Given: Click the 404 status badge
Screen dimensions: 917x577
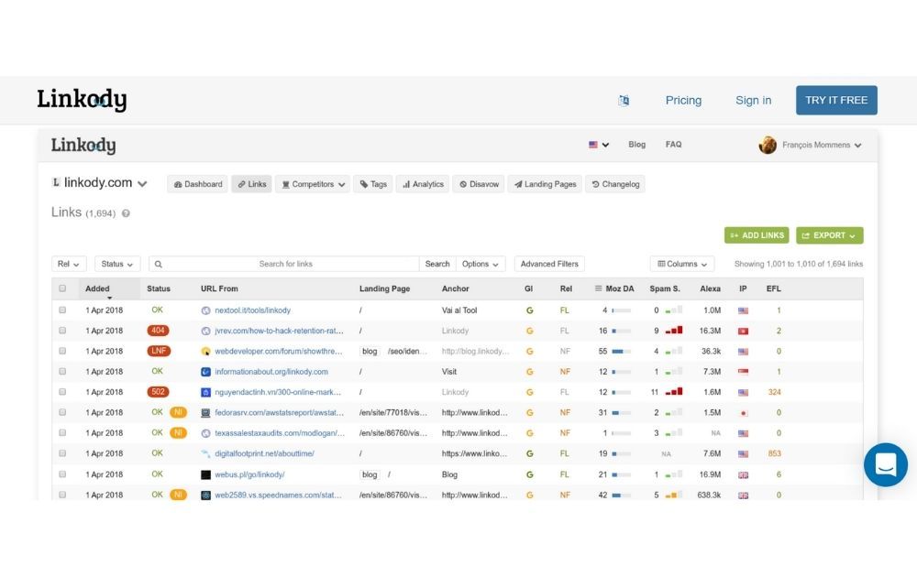Looking at the screenshot, I should [x=158, y=331].
